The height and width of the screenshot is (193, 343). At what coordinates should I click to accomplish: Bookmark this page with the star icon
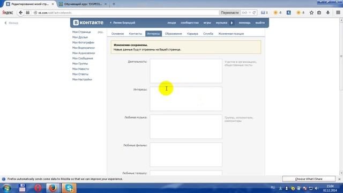pos(311,13)
